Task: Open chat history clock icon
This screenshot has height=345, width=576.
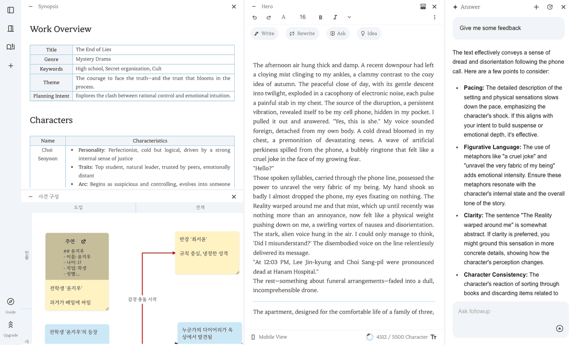Action: [550, 7]
